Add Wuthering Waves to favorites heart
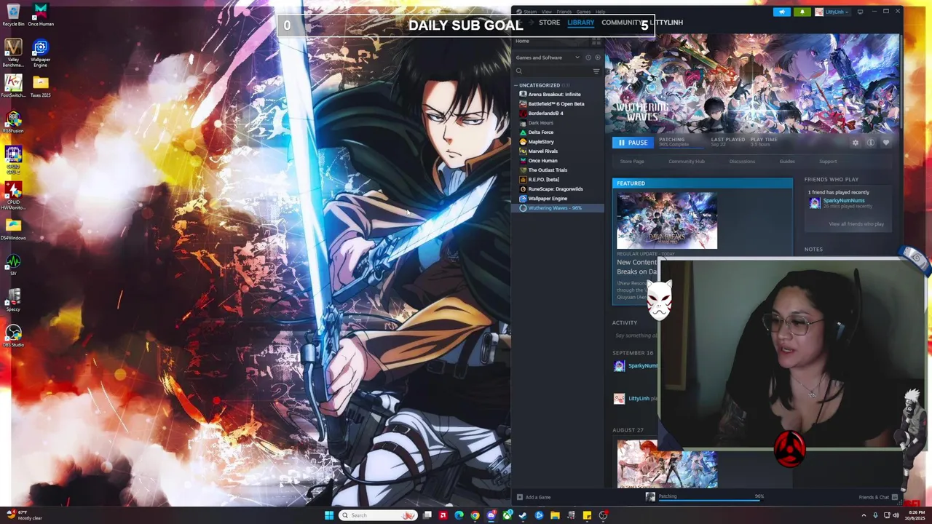Image resolution: width=932 pixels, height=524 pixels. [x=885, y=143]
